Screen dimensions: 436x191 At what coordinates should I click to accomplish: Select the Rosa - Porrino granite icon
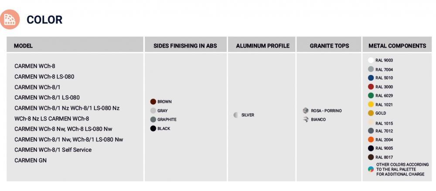(306, 111)
